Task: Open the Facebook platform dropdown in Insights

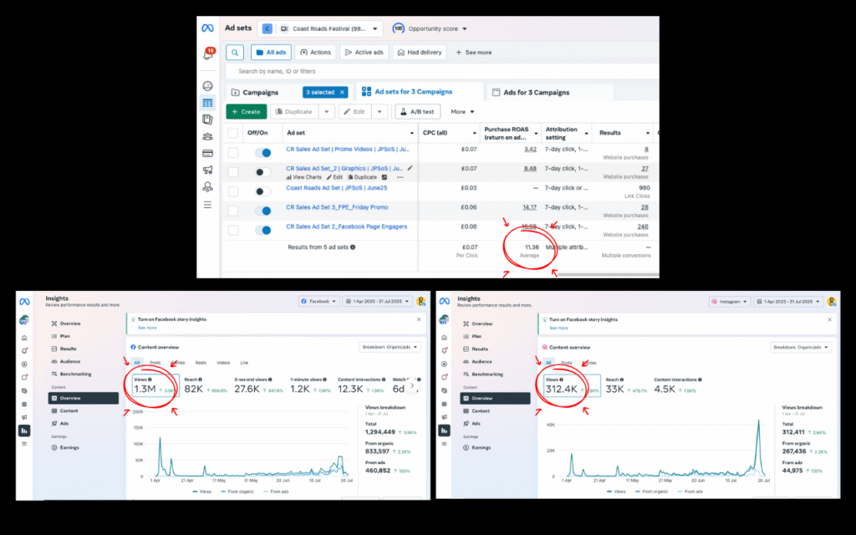Action: (x=319, y=301)
